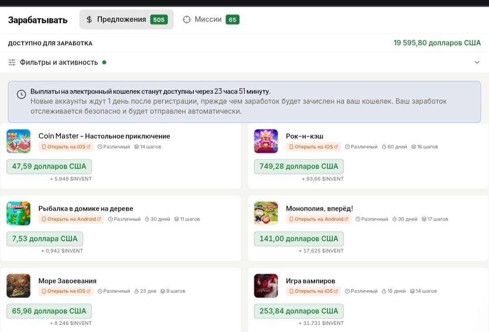Click the dollar sign icon in Предложения

click(89, 19)
